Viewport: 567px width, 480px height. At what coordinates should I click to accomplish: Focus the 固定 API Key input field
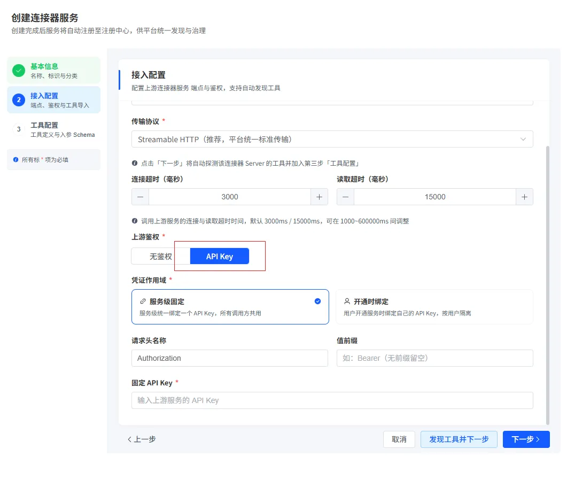(332, 400)
